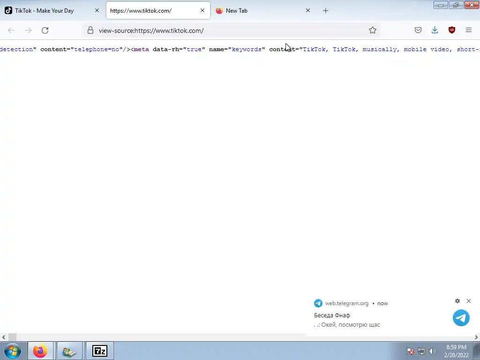The width and height of the screenshot is (480, 360).
Task: Select the https://www.tiktok.com/ source tab
Action: [x=158, y=10]
